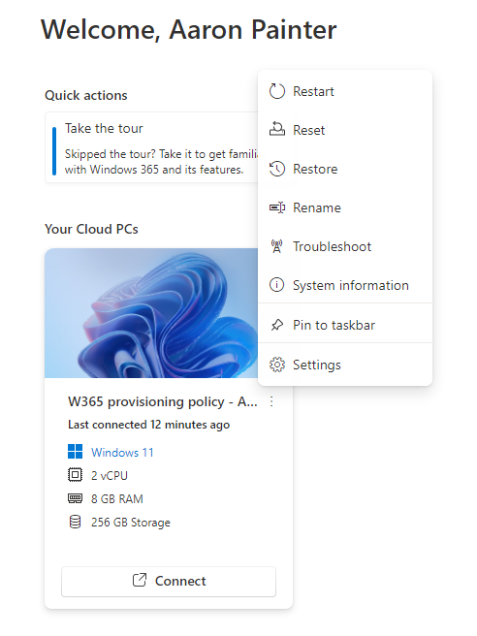Select Restart from the context menu
477x636 pixels.
(x=345, y=91)
